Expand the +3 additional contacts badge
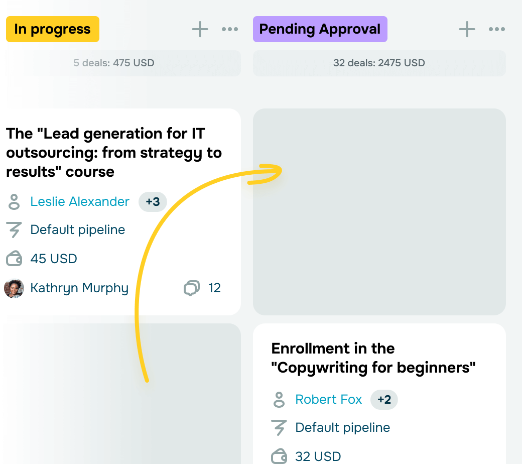This screenshot has height=464, width=522. [153, 202]
